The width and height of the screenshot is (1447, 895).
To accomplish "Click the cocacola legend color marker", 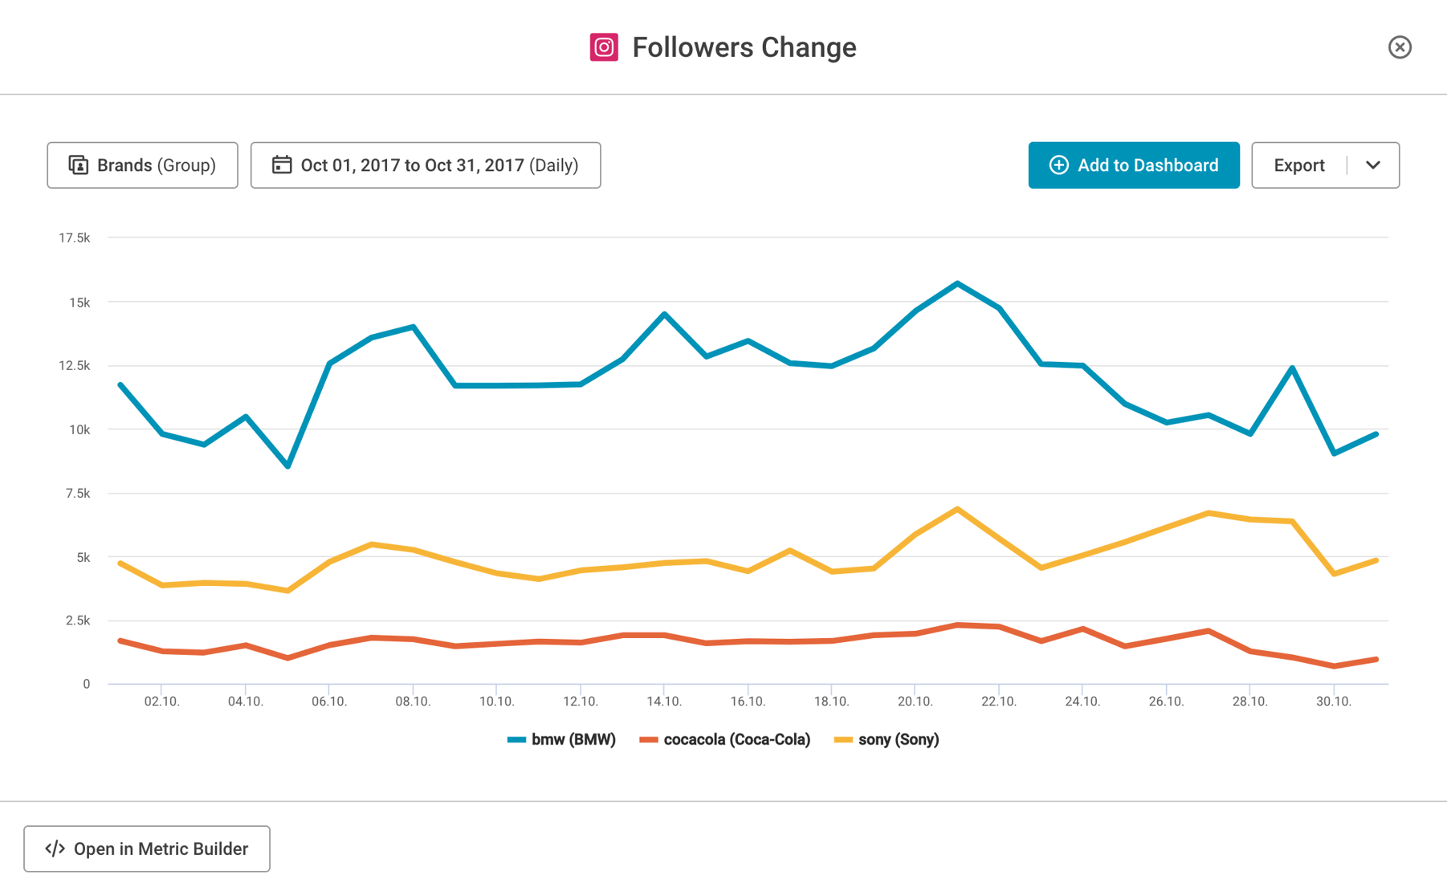I will 649,738.
